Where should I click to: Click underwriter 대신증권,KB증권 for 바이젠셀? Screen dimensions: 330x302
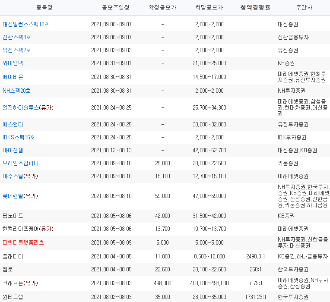pos(297,151)
